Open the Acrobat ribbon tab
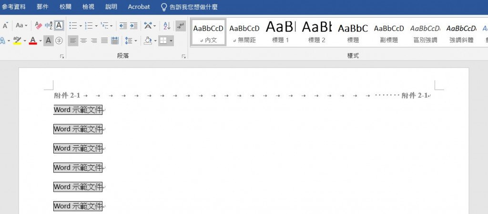 point(139,7)
